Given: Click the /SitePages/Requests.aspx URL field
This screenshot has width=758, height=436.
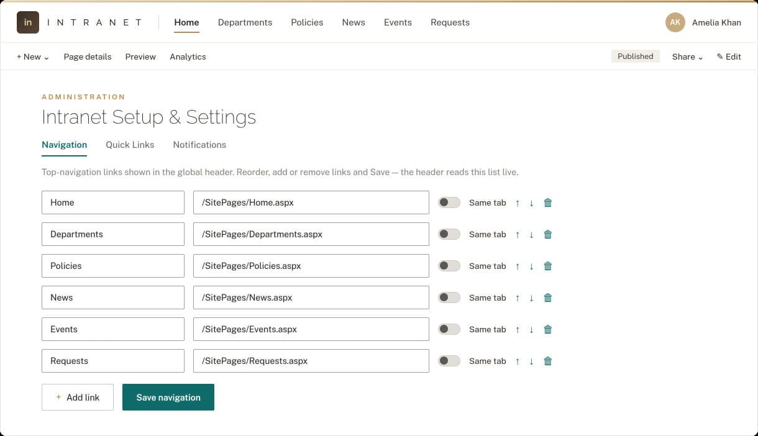Looking at the screenshot, I should tap(311, 361).
